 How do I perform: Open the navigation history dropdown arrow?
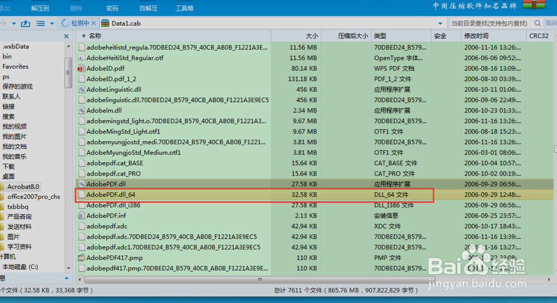click(x=14, y=23)
